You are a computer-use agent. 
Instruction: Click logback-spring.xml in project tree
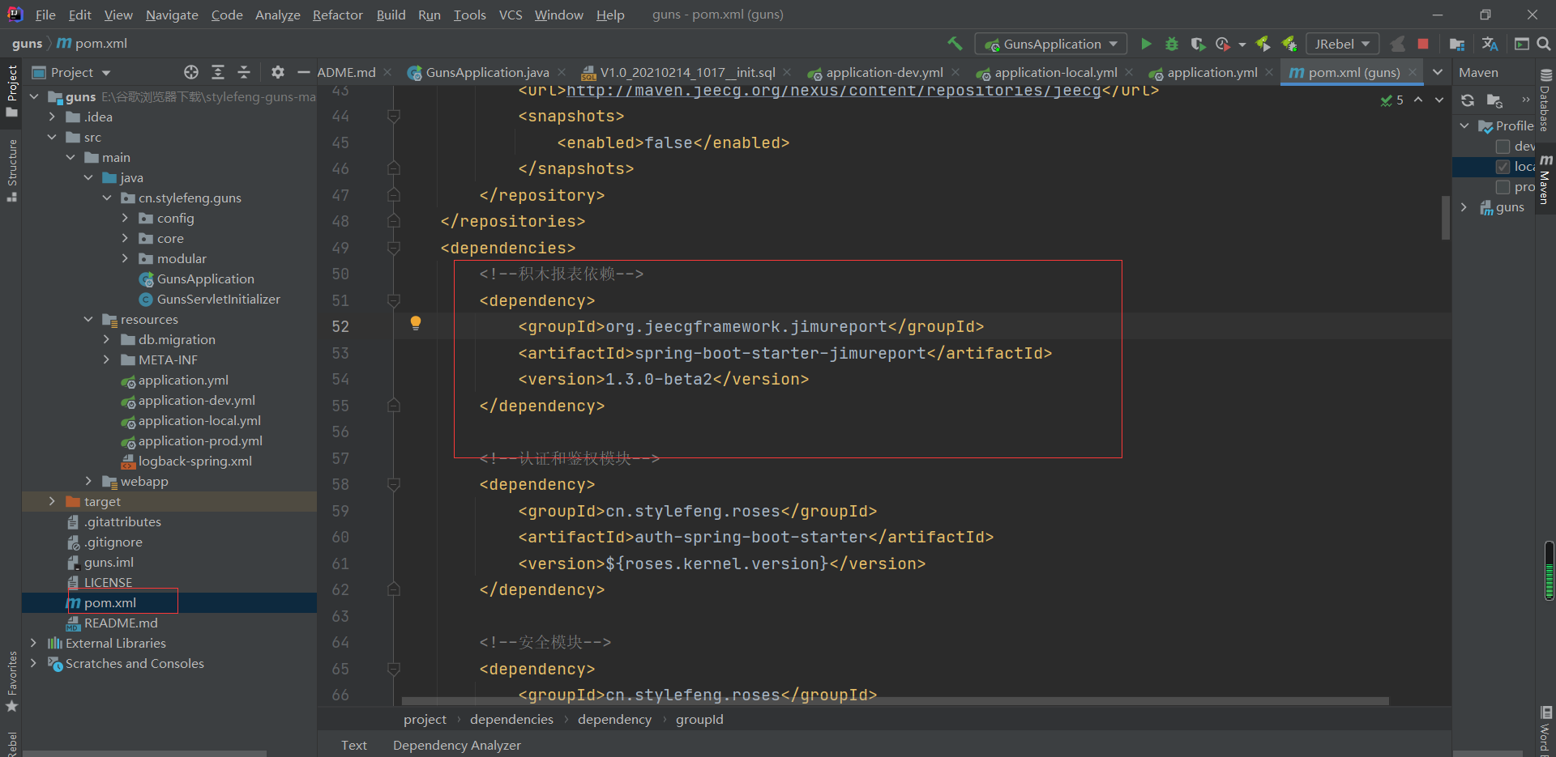(x=194, y=461)
